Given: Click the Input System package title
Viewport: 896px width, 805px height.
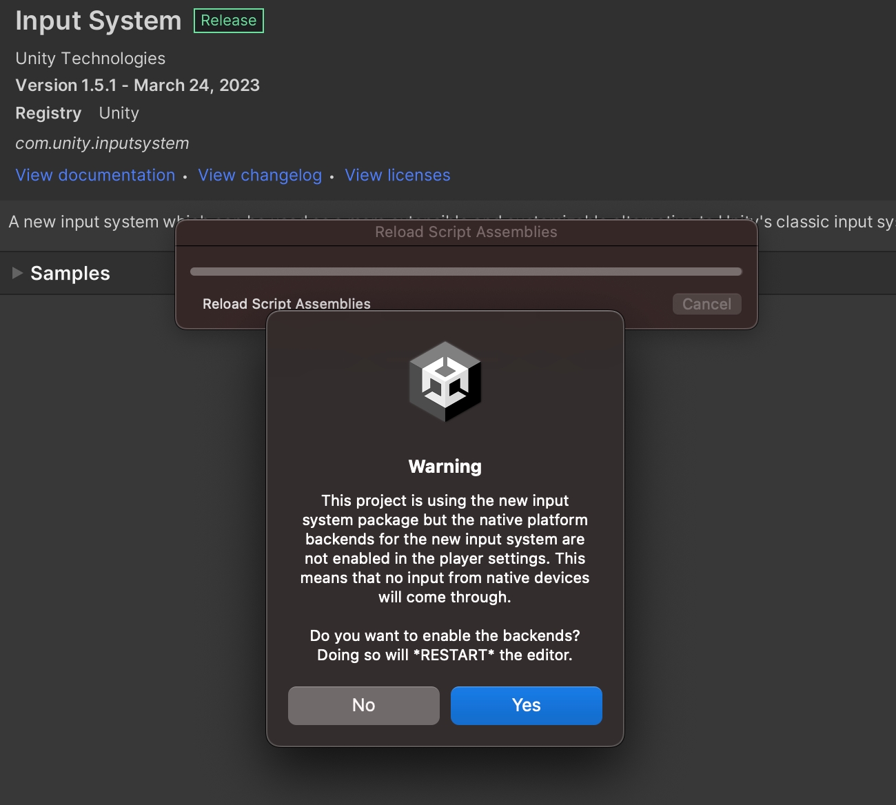Looking at the screenshot, I should pos(99,21).
